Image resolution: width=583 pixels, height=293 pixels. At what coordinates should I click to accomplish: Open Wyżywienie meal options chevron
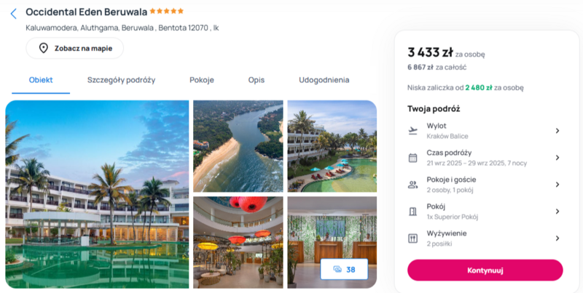(557, 238)
